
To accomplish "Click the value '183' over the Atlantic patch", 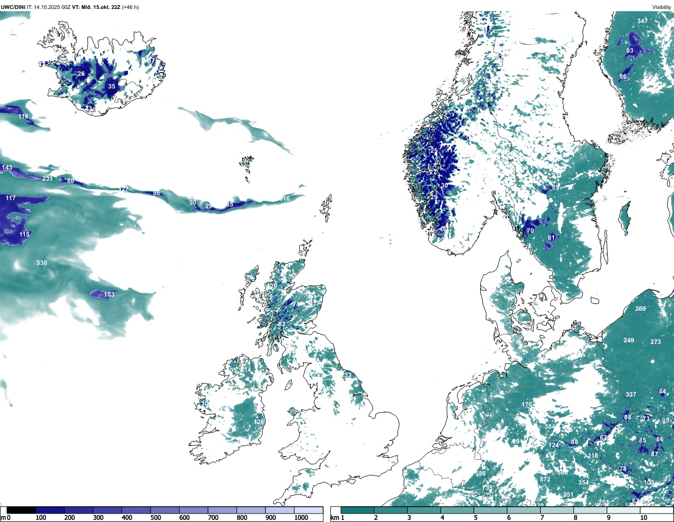I will [x=109, y=294].
